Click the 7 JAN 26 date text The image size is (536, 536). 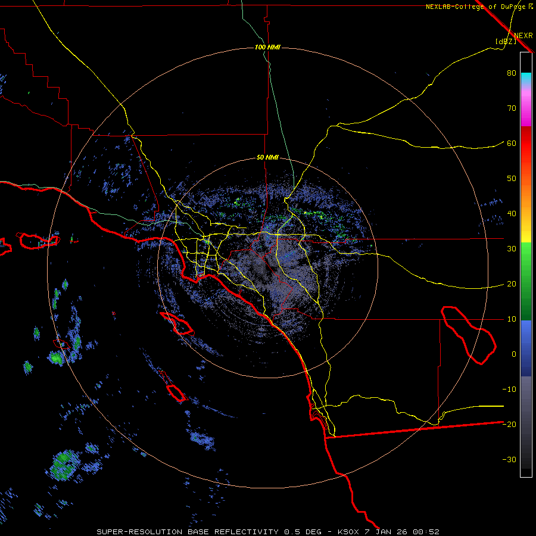click(387, 532)
